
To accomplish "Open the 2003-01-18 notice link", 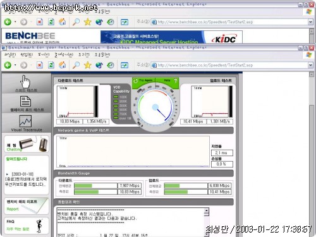I will (26, 179).
